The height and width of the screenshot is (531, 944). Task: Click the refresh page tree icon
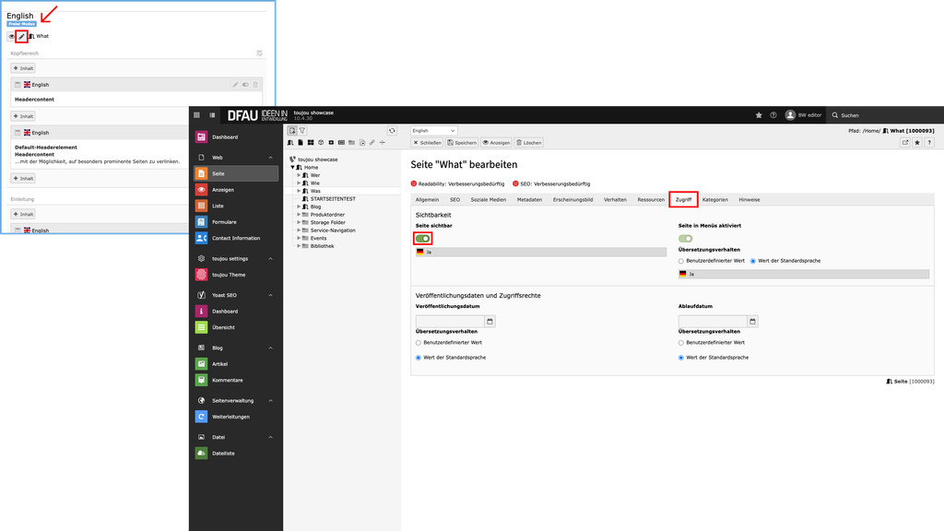[392, 131]
